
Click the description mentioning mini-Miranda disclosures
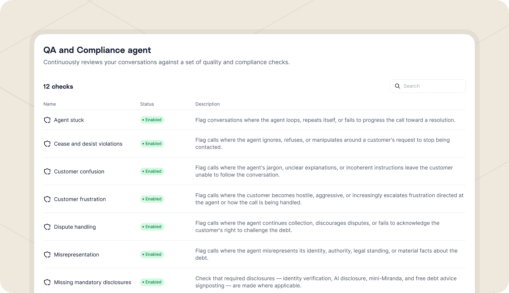(326, 282)
